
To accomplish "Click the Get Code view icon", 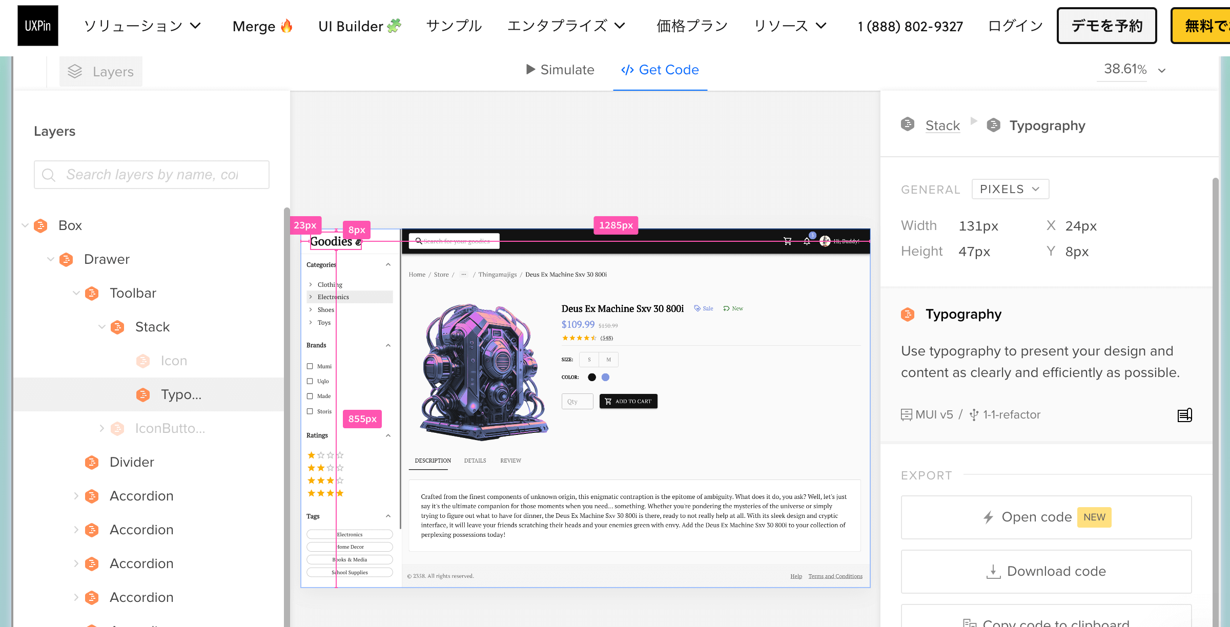I will (x=628, y=70).
